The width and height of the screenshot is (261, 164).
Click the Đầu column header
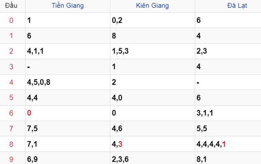(x=11, y=6)
